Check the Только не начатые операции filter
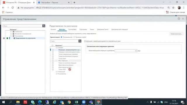 (x=53, y=63)
